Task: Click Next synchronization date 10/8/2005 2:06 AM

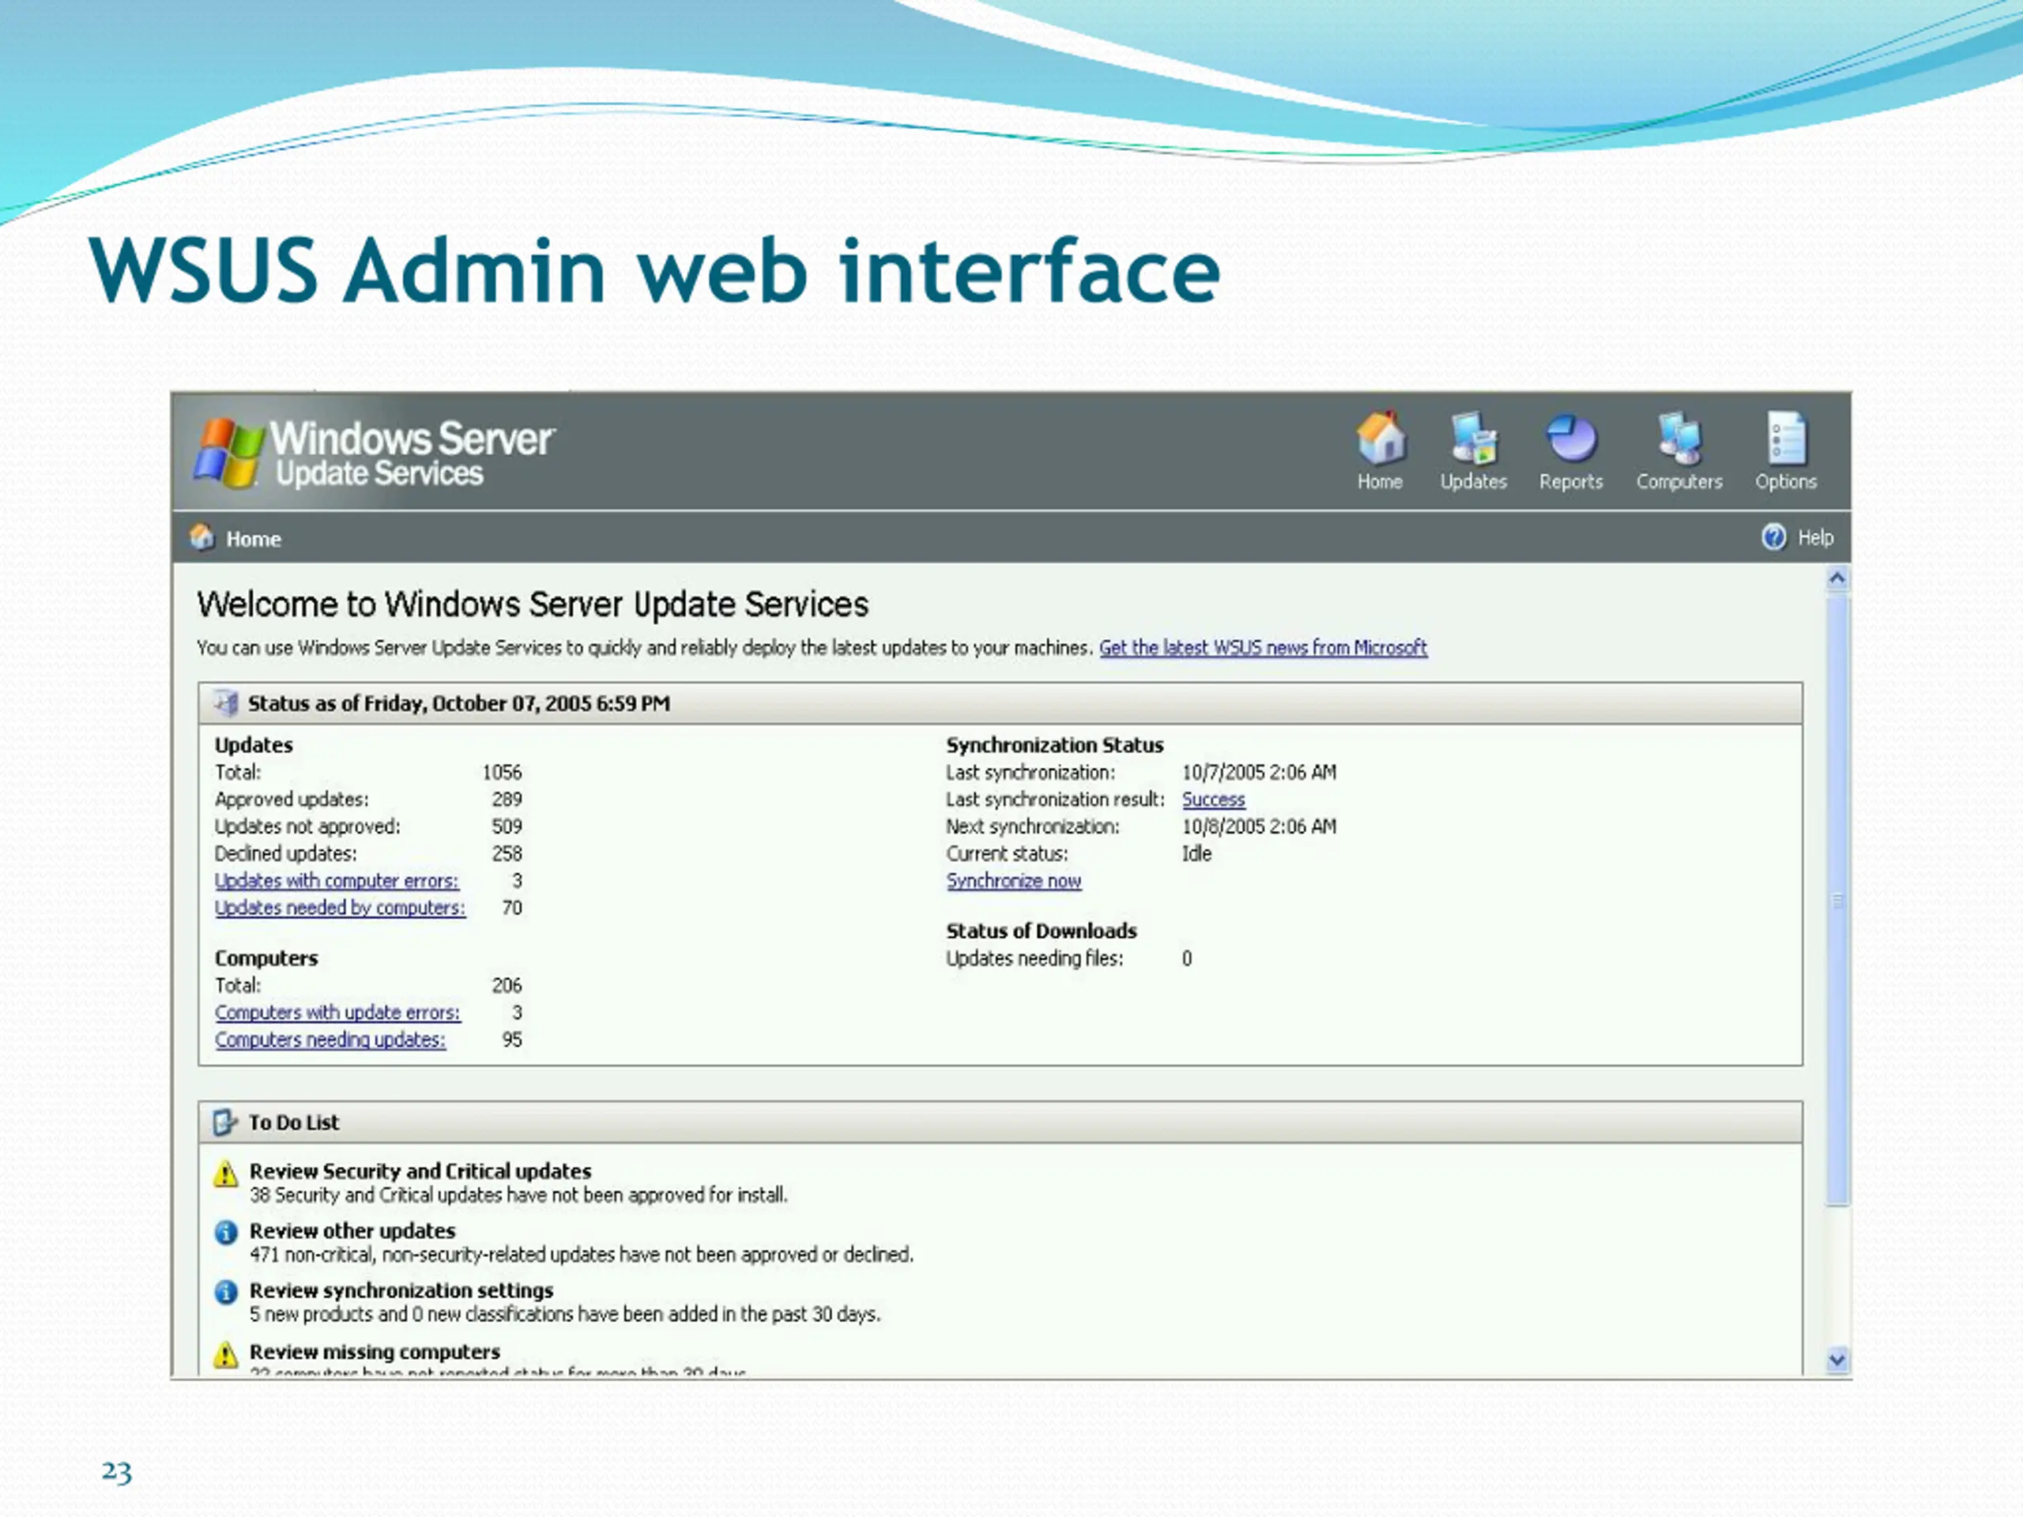Action: pyautogui.click(x=1258, y=826)
